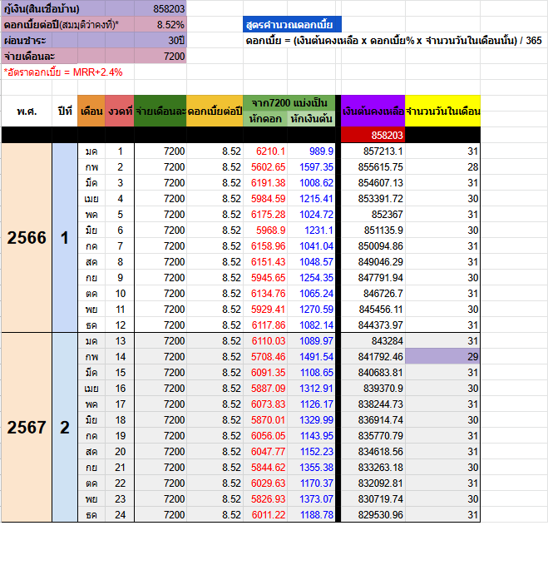Click the พ.ศ. column header
This screenshot has width=548, height=570.
pyautogui.click(x=27, y=111)
